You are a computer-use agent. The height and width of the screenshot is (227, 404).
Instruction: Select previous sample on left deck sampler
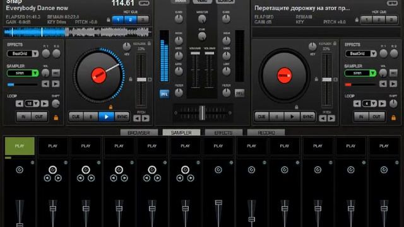[x=45, y=84]
